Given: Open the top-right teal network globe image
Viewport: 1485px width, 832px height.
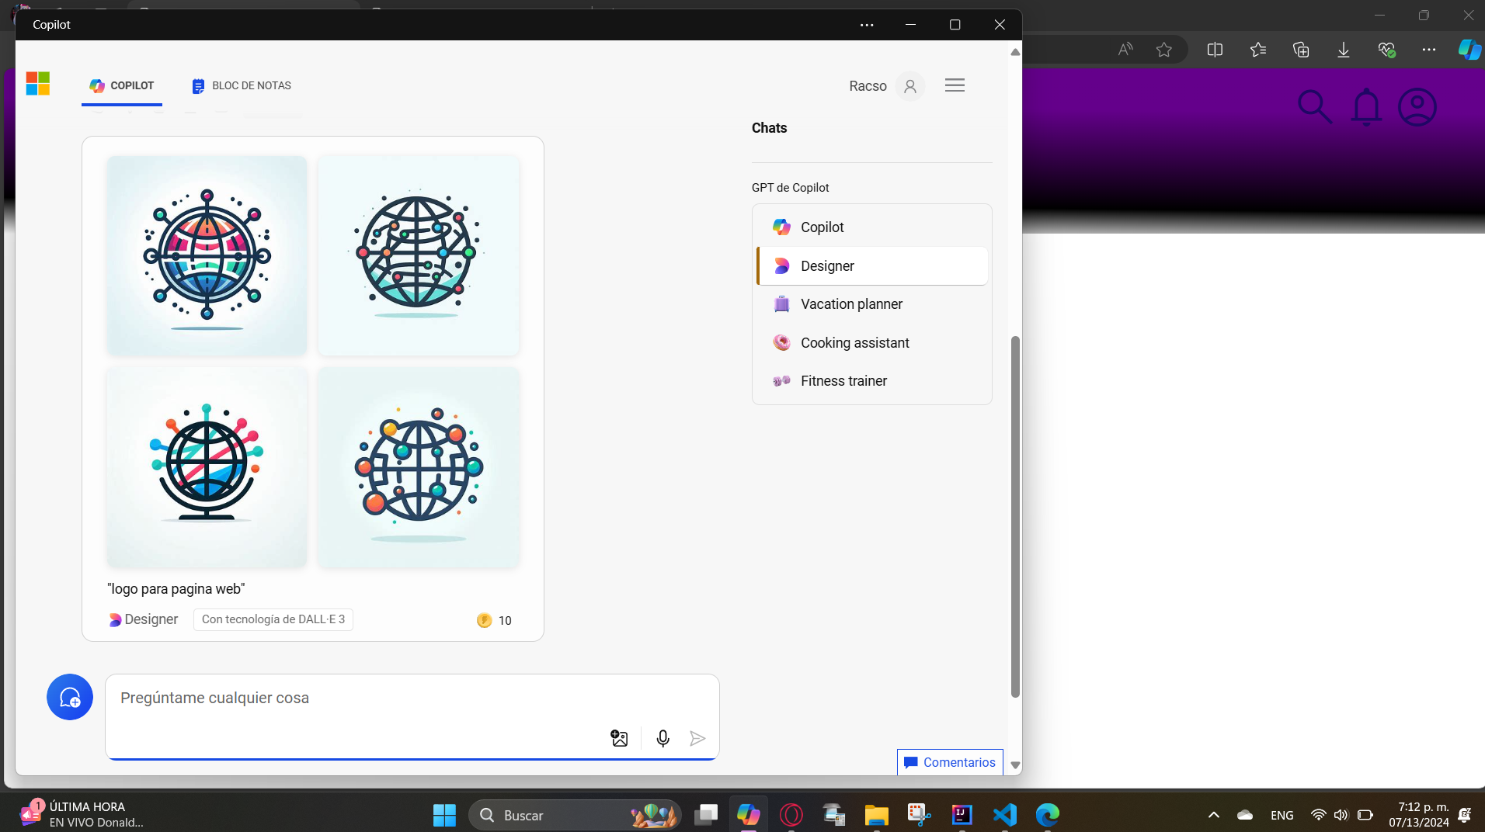Looking at the screenshot, I should click(419, 255).
